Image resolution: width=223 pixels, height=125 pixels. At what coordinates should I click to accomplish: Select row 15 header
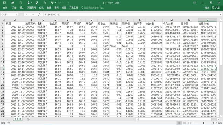[2, 69]
